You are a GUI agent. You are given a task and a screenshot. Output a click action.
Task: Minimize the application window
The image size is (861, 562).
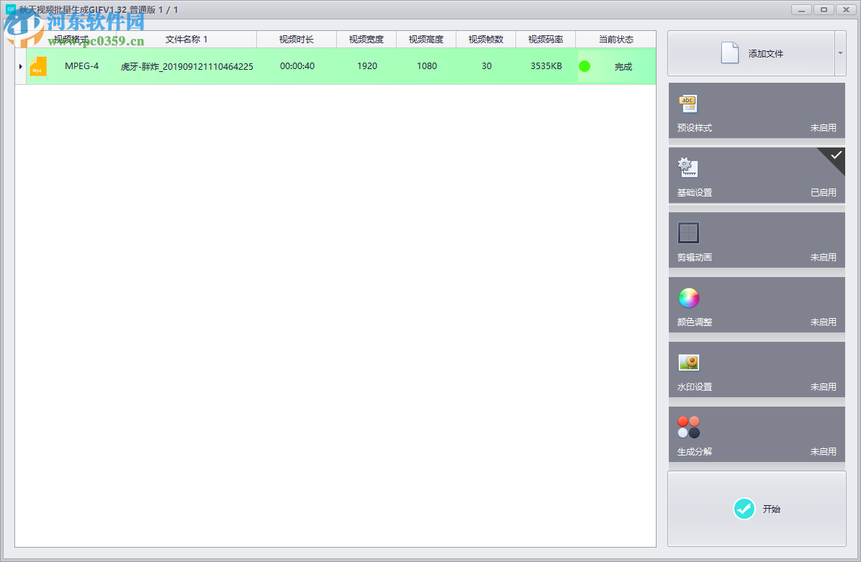pos(802,10)
